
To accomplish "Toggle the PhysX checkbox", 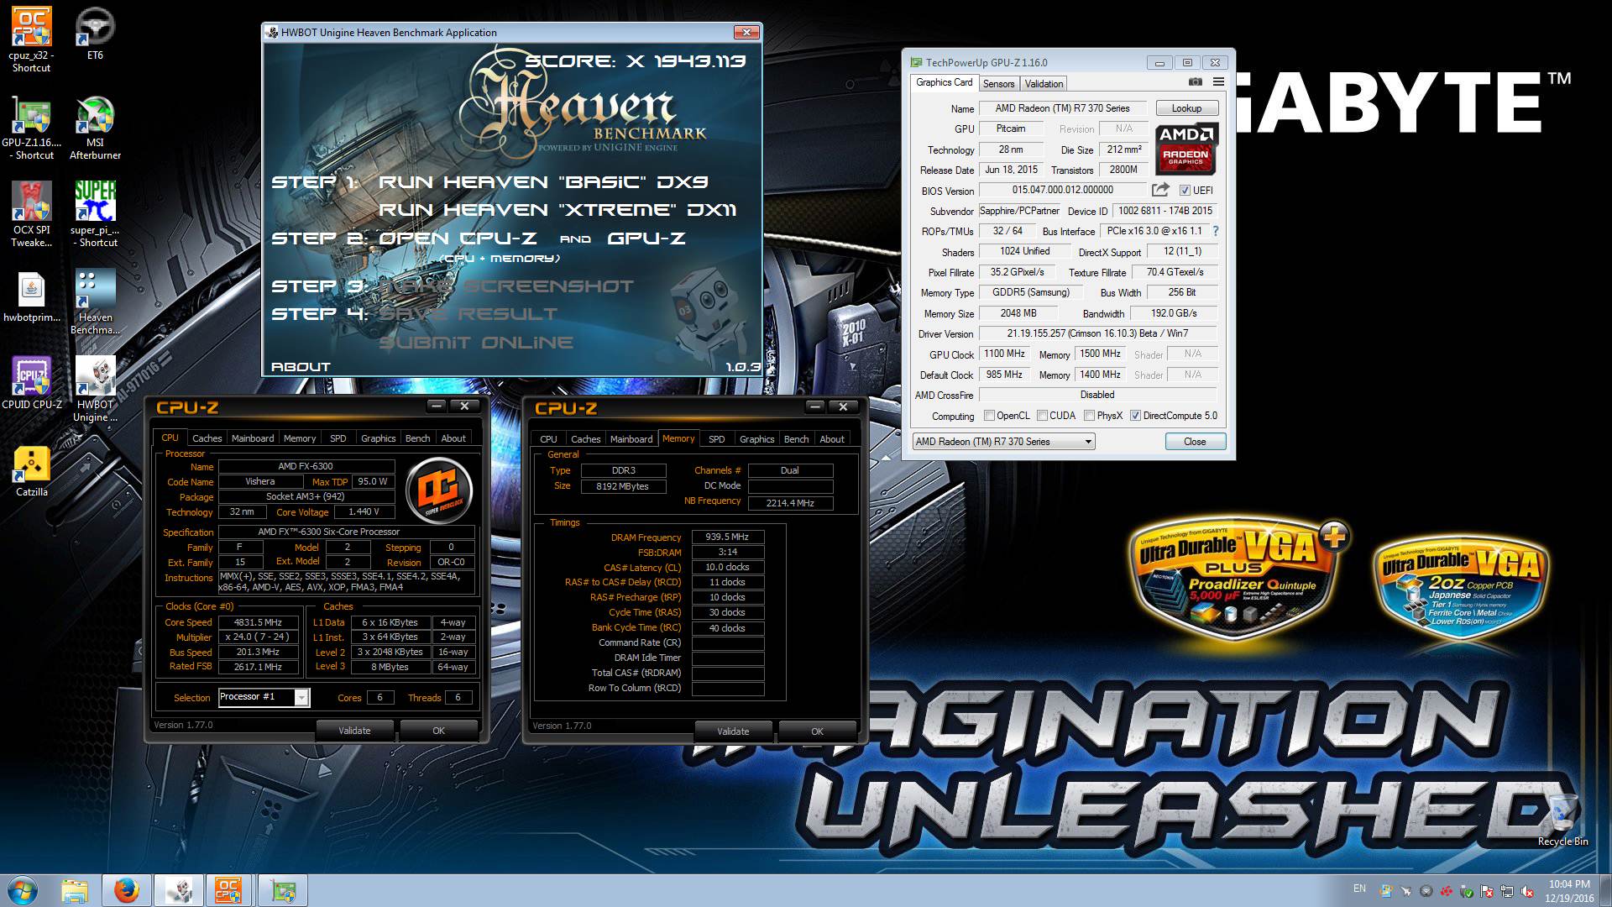I will tap(1089, 416).
